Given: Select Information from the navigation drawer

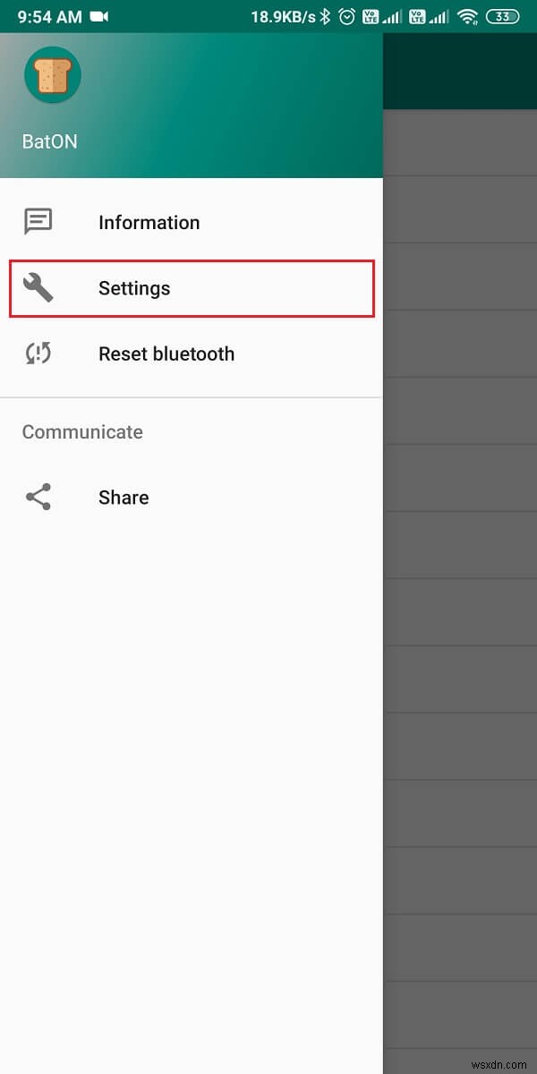Looking at the screenshot, I should tap(149, 222).
